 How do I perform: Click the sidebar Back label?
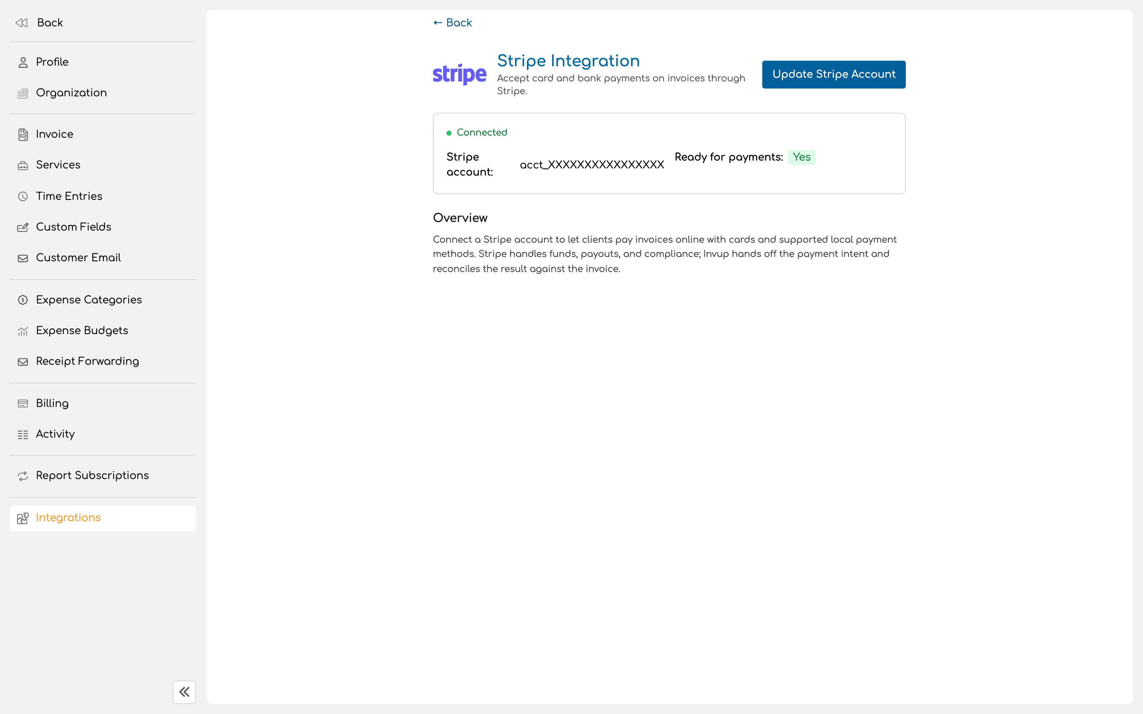tap(50, 22)
